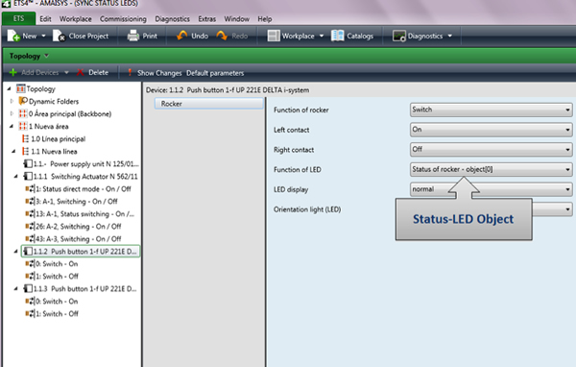This screenshot has height=367, width=576.
Task: Click the 1.0 Línea principal line icon
Action: tap(25, 138)
